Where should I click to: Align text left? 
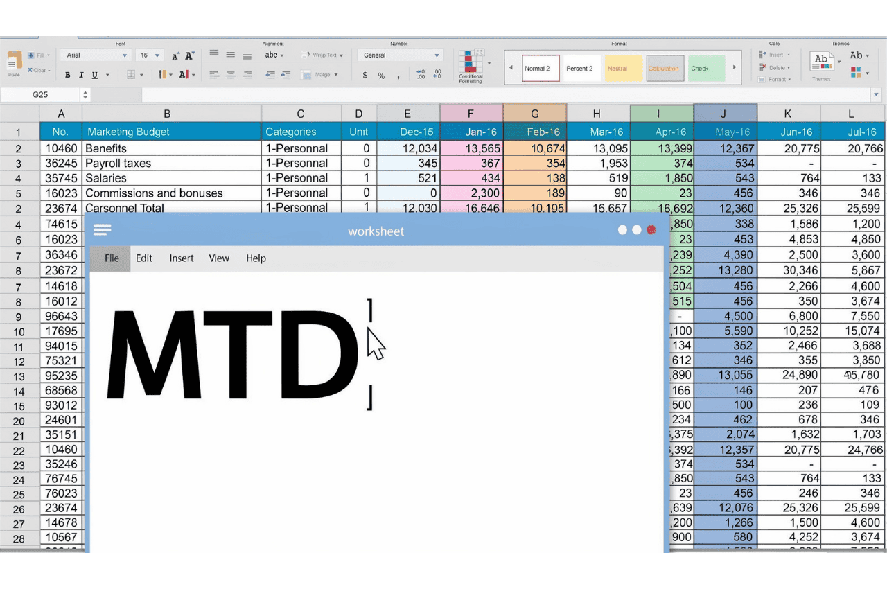pos(214,75)
